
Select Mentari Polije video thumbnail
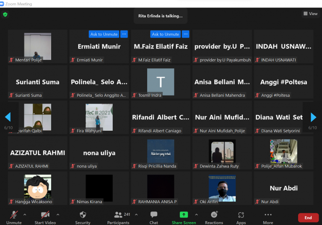[38, 47]
